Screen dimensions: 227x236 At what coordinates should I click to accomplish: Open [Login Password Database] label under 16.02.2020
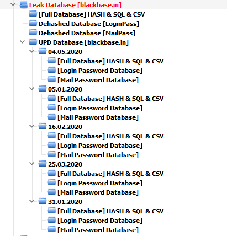point(100,146)
